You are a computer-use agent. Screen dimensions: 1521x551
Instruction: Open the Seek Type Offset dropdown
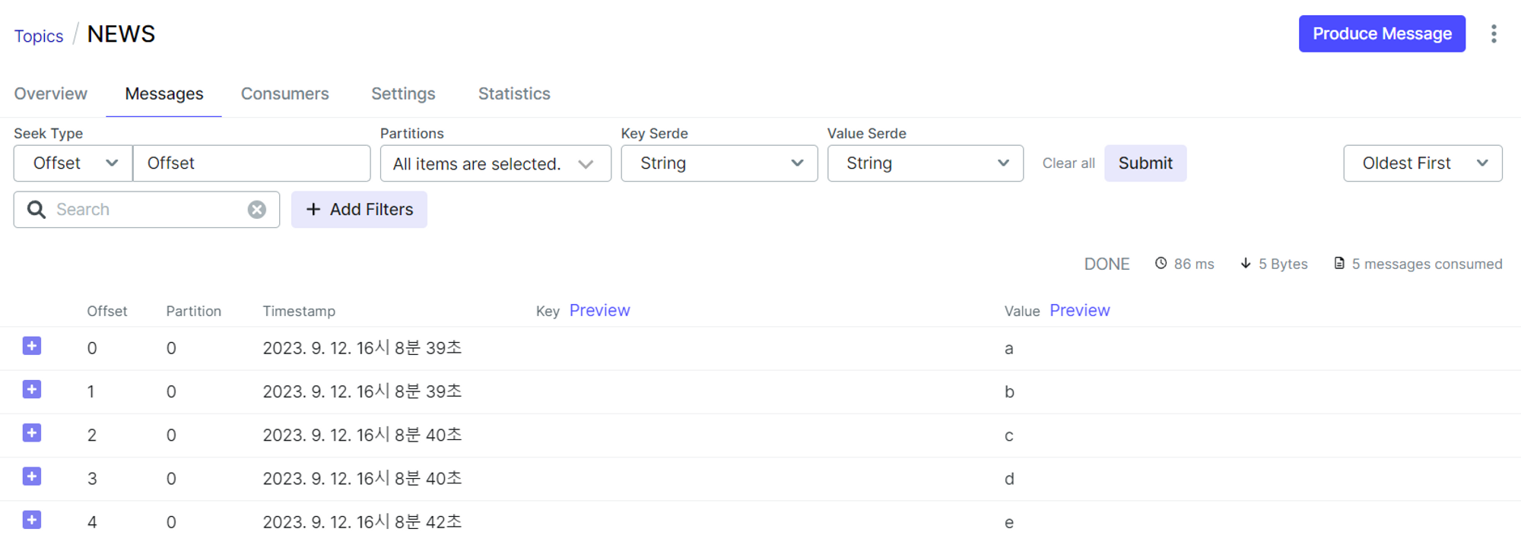[74, 163]
